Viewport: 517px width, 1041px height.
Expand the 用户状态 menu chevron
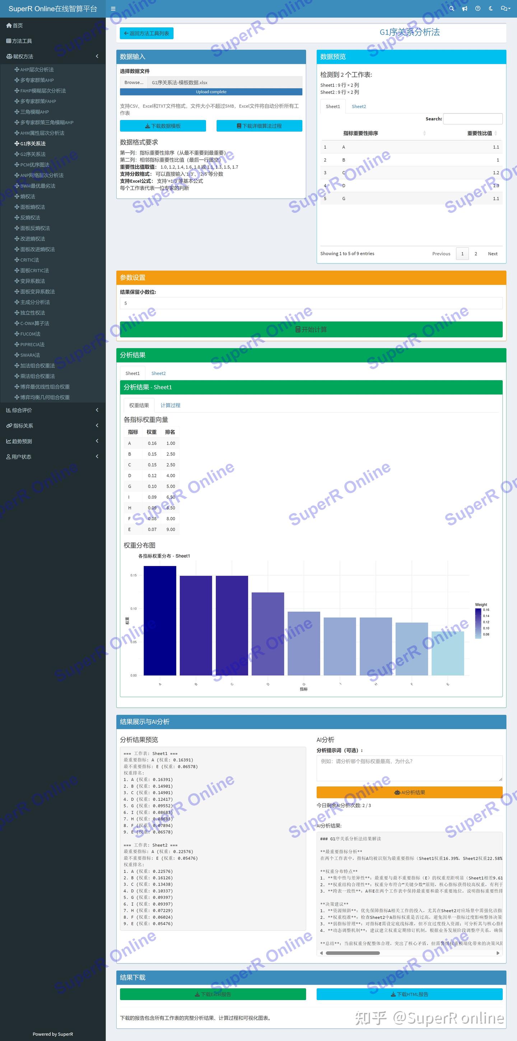click(97, 457)
